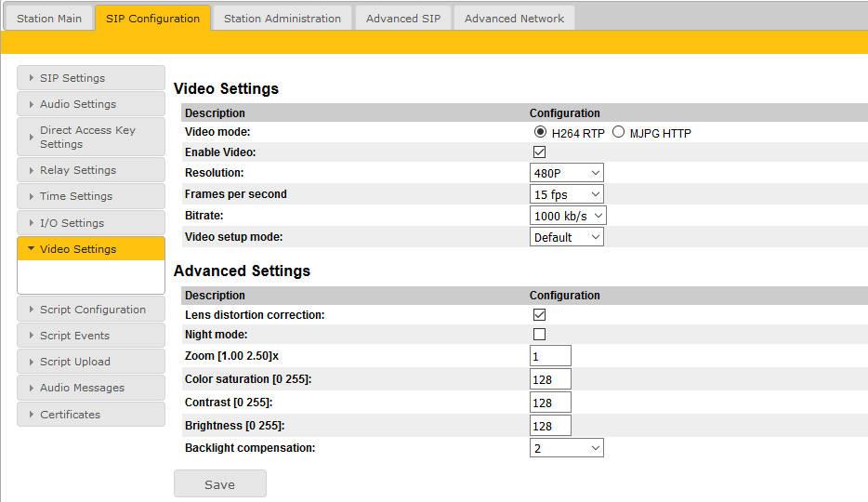
Task: Open the Bitrate dropdown
Action: [568, 216]
